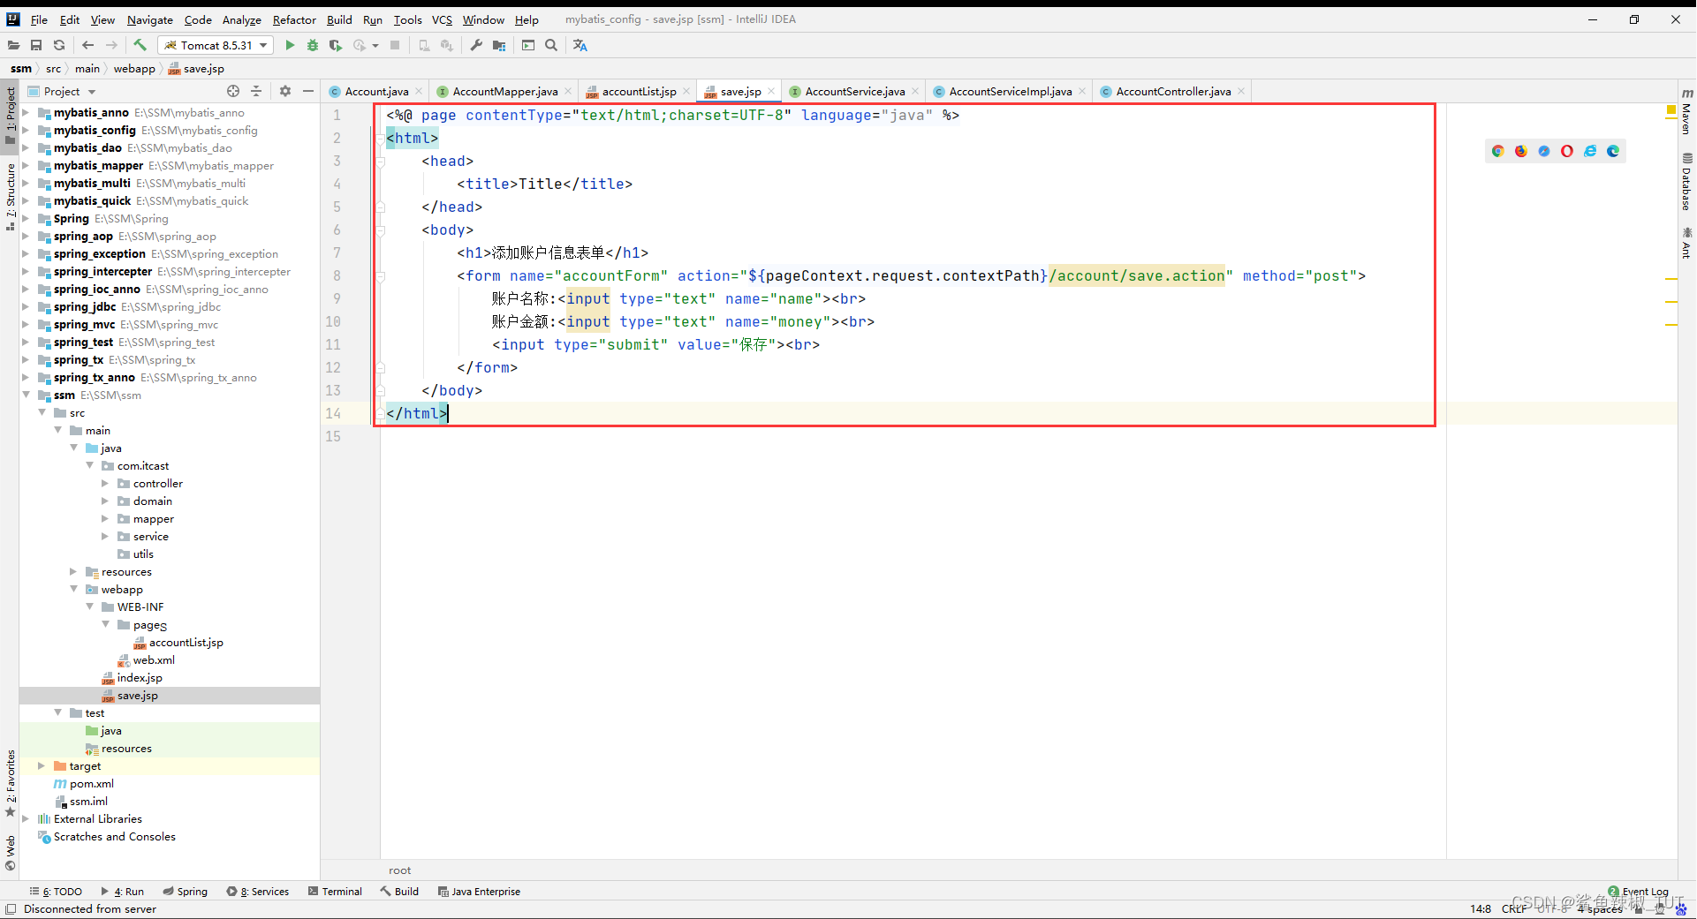Open the Refactor menu
Image resolution: width=1697 pixels, height=919 pixels.
coord(294,19)
